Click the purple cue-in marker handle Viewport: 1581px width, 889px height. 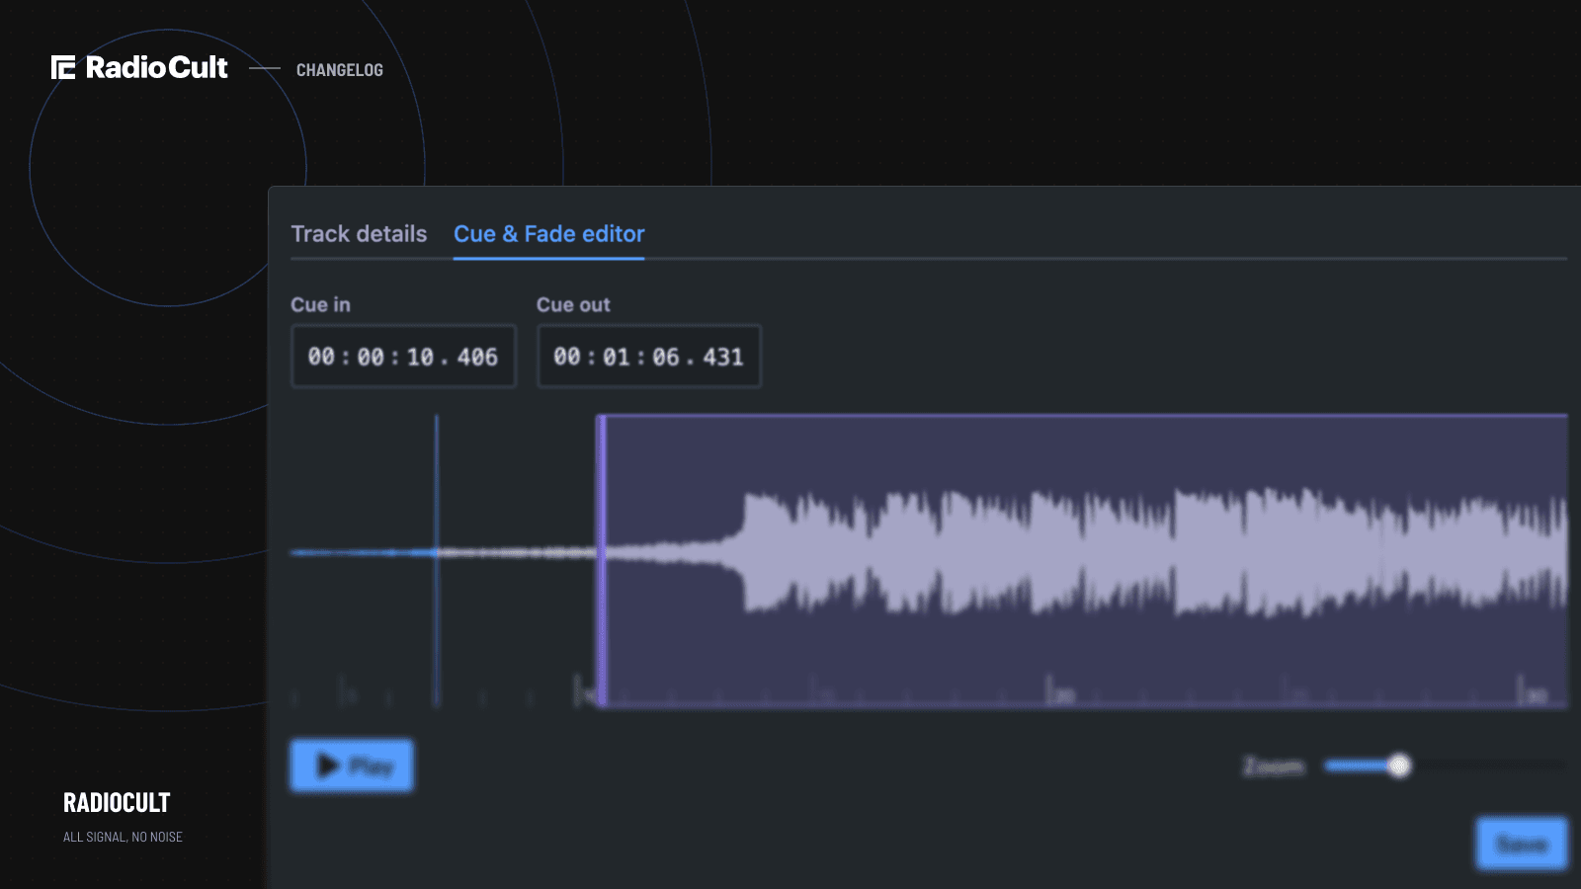[x=601, y=560]
